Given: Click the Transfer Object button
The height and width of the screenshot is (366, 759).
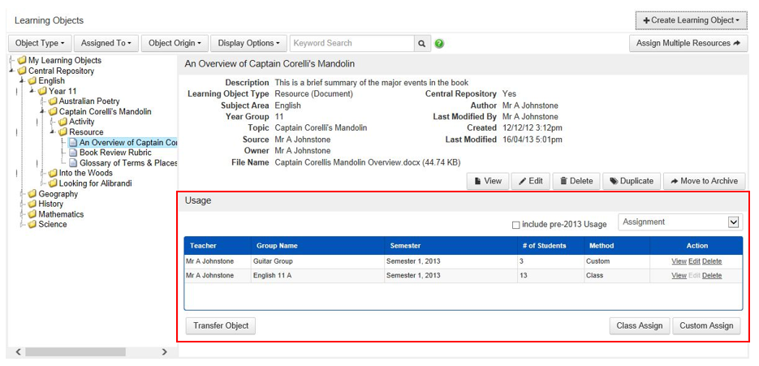Looking at the screenshot, I should coord(221,325).
